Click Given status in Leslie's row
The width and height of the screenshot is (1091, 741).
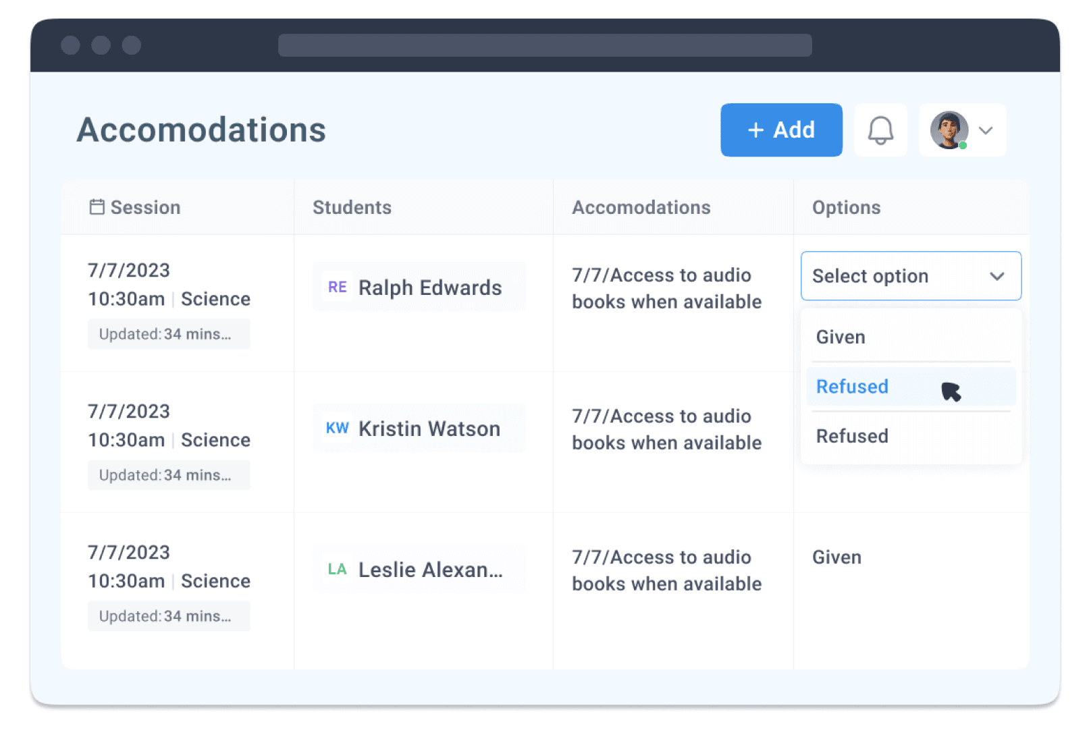pyautogui.click(x=836, y=557)
